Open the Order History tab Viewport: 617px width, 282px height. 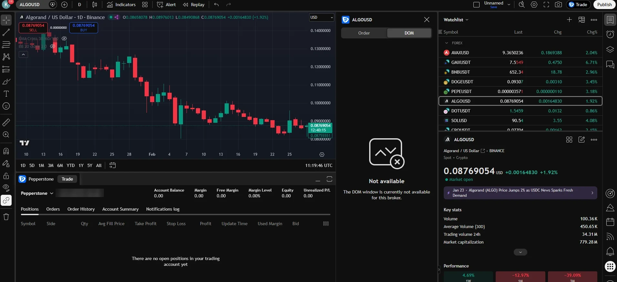81,209
